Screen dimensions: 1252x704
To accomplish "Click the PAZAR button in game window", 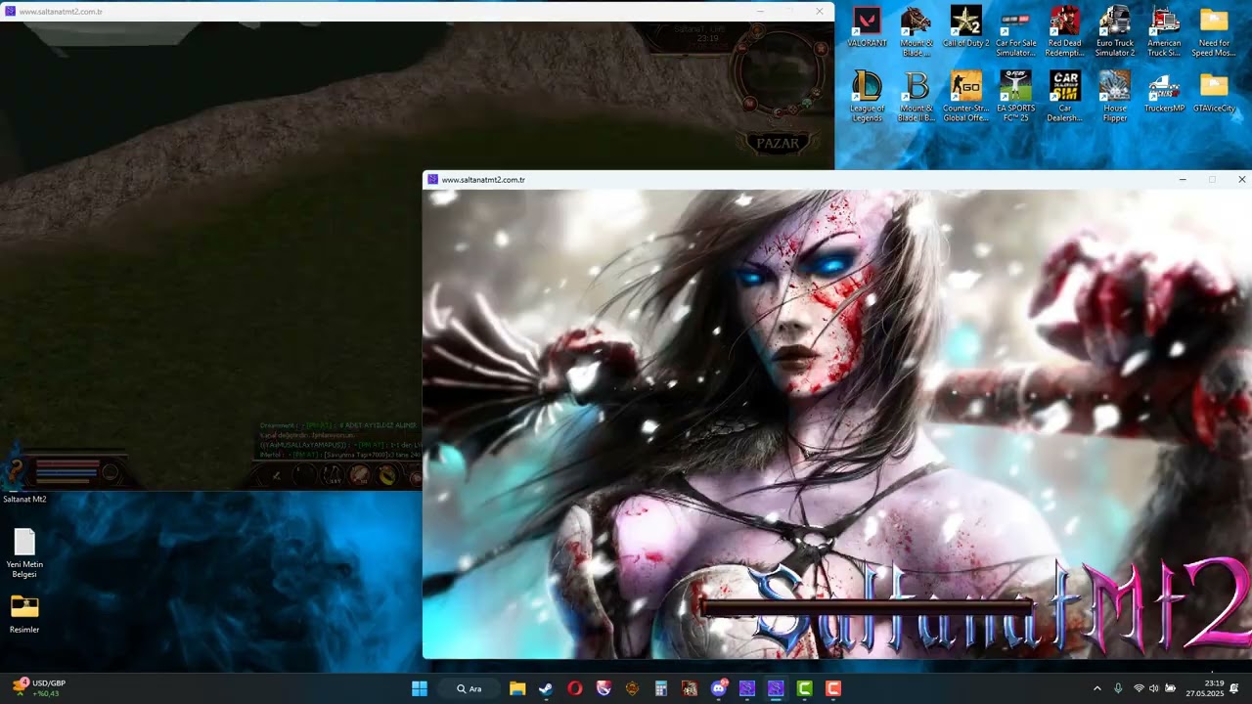I will 778,143.
